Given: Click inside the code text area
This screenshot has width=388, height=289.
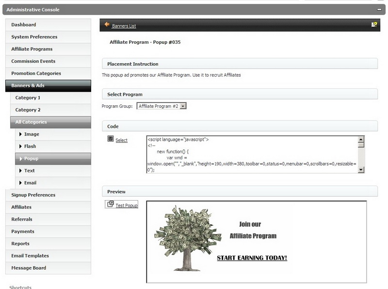Looking at the screenshot, I should pyautogui.click(x=252, y=154).
